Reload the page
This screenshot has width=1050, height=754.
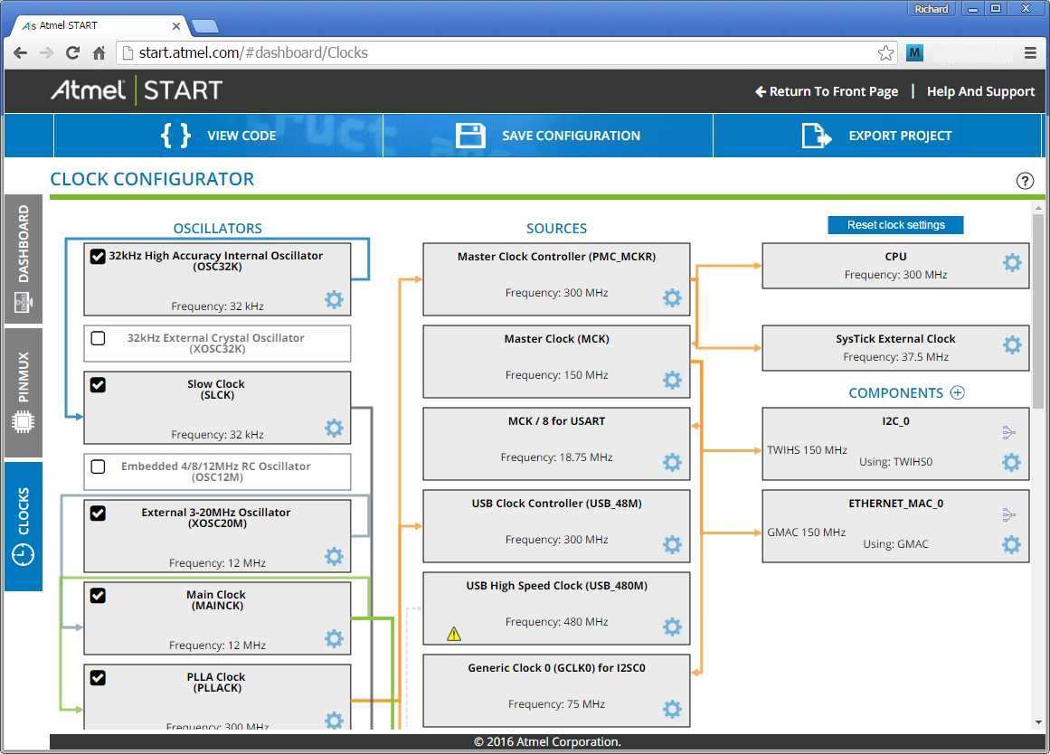73,53
